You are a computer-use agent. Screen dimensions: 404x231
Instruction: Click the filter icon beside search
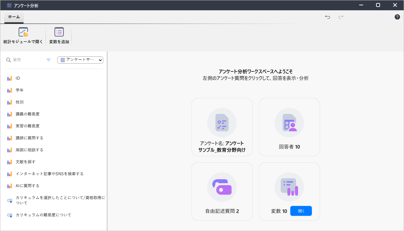click(49, 60)
